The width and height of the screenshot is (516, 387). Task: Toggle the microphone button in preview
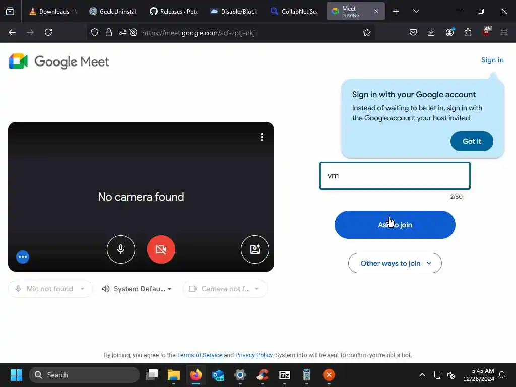click(x=121, y=249)
